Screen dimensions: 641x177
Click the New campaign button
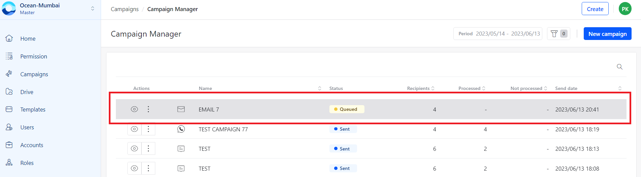click(607, 34)
